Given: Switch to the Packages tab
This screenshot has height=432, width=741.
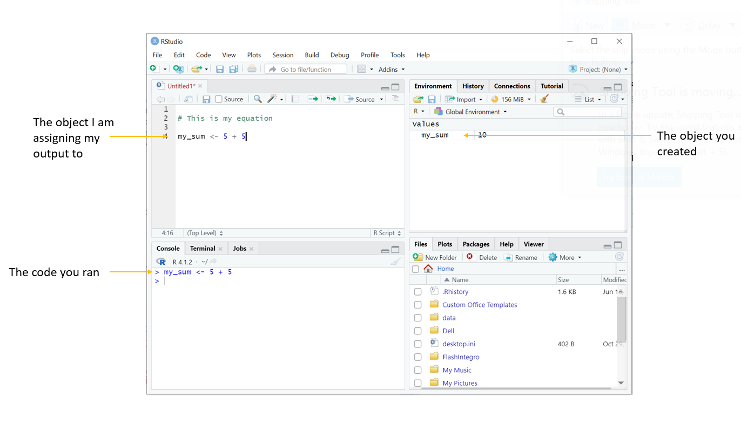Looking at the screenshot, I should (x=476, y=244).
